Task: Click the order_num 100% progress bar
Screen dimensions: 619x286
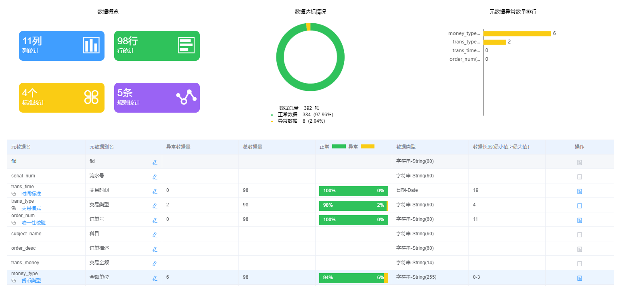Action: coord(353,220)
